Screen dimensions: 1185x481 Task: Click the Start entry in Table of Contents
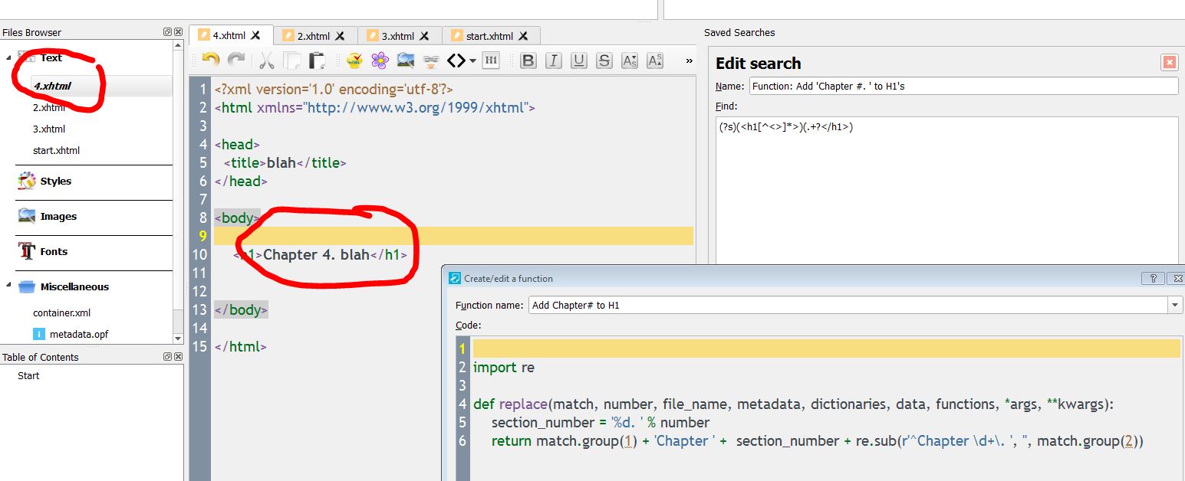[x=28, y=375]
